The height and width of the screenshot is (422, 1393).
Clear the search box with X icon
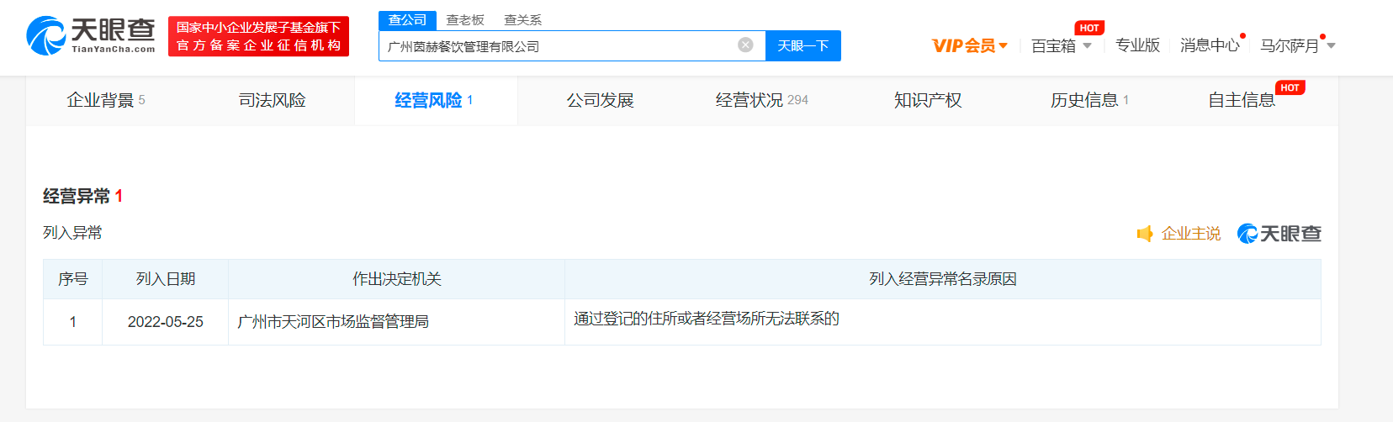[745, 45]
